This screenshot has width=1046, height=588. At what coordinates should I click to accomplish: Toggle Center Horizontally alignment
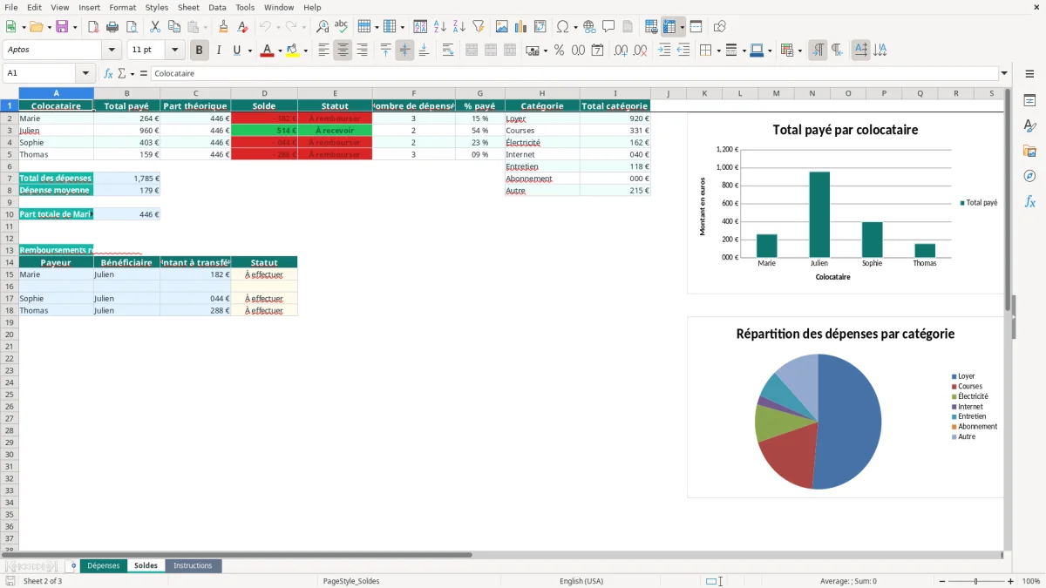point(343,51)
